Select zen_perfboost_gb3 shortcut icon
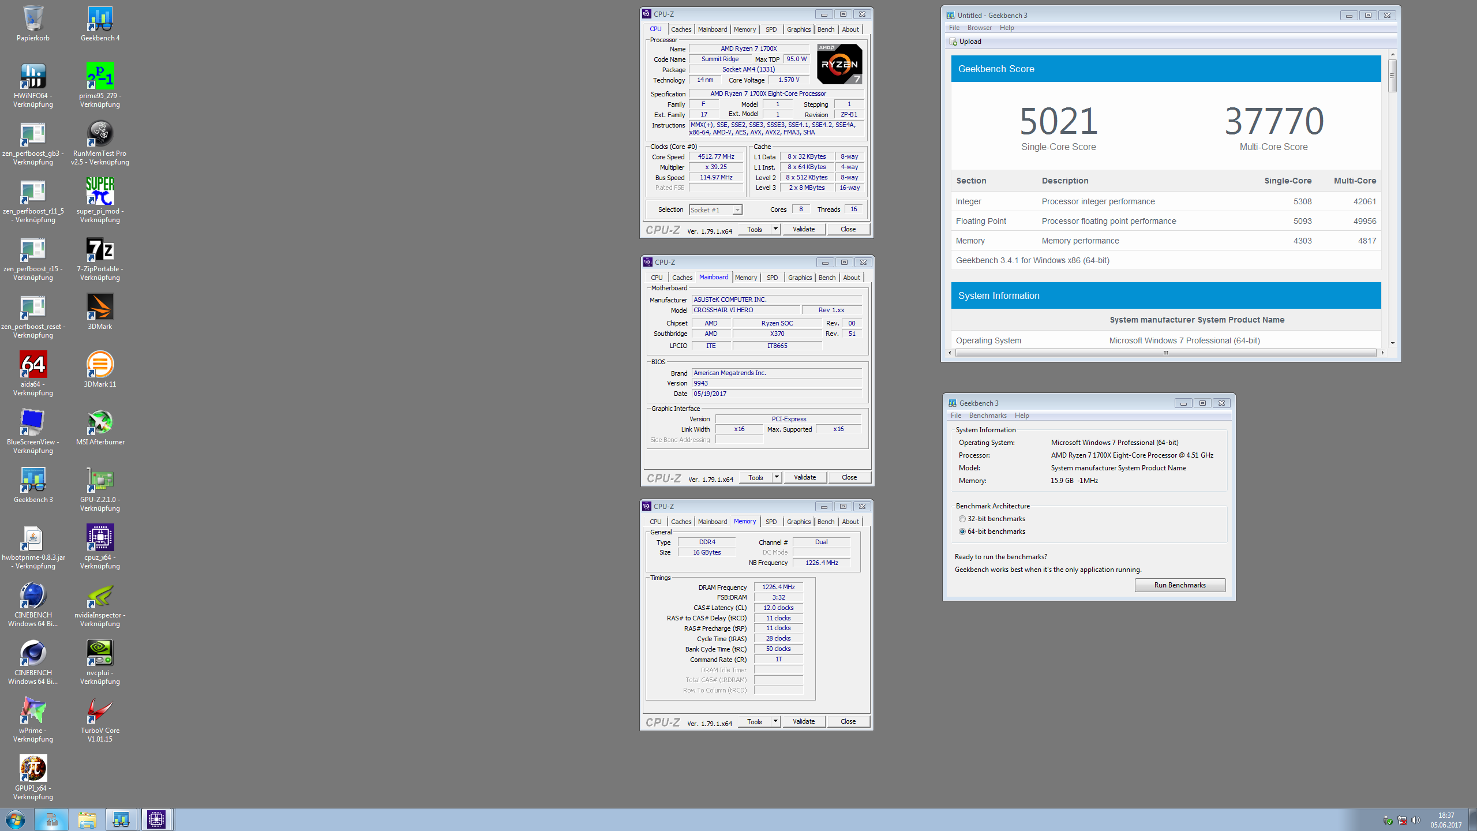 click(x=33, y=143)
